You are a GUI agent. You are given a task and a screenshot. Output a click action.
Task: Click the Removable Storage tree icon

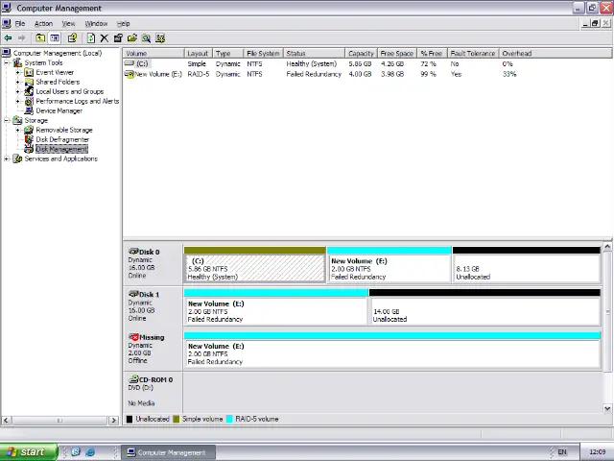tap(29, 130)
